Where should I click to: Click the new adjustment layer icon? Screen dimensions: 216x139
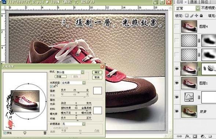click(202, 136)
